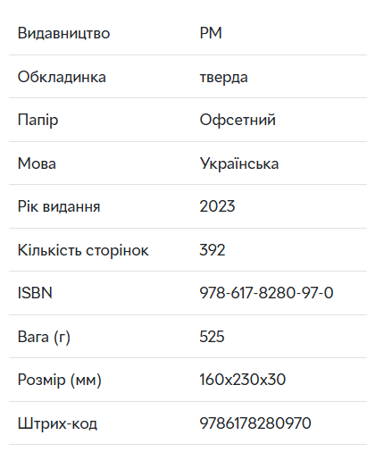The width and height of the screenshot is (367, 452).
Task: Click the Мова label
Action: tap(37, 163)
